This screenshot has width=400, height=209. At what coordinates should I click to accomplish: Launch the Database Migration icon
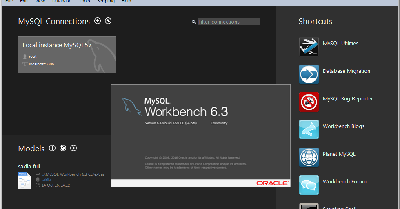309,74
